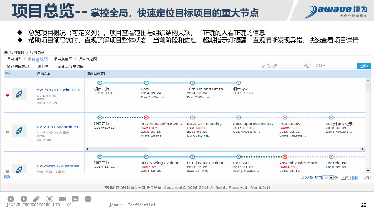This screenshot has height=210, width=374.
Task: Open the more options ellipsis in slideshow bar
Action: coord(88,199)
